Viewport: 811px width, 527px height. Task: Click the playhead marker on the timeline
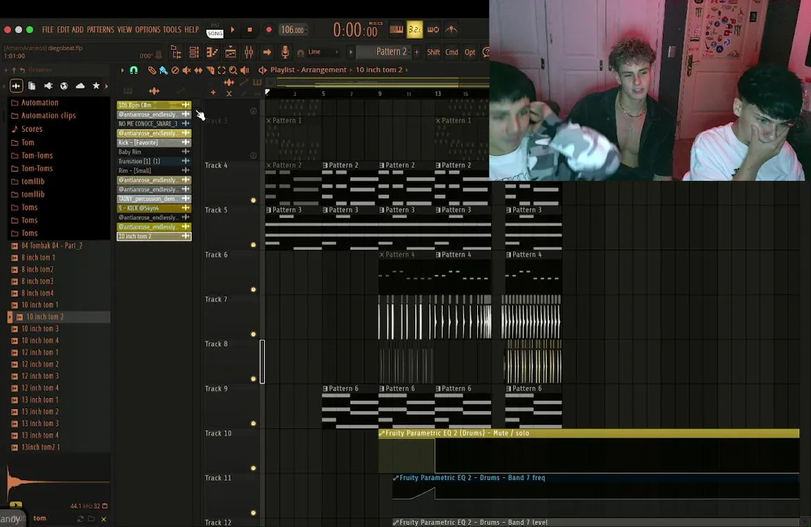coord(267,92)
